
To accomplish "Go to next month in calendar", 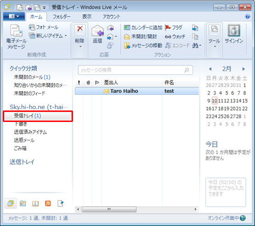I will tap(244, 69).
